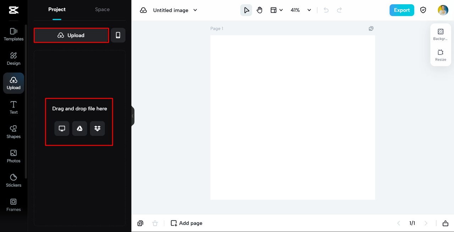Open the layout view icon
This screenshot has height=232, width=454.
click(x=273, y=10)
